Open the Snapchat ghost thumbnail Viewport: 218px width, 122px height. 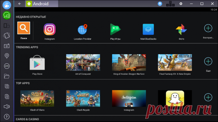click(175, 98)
